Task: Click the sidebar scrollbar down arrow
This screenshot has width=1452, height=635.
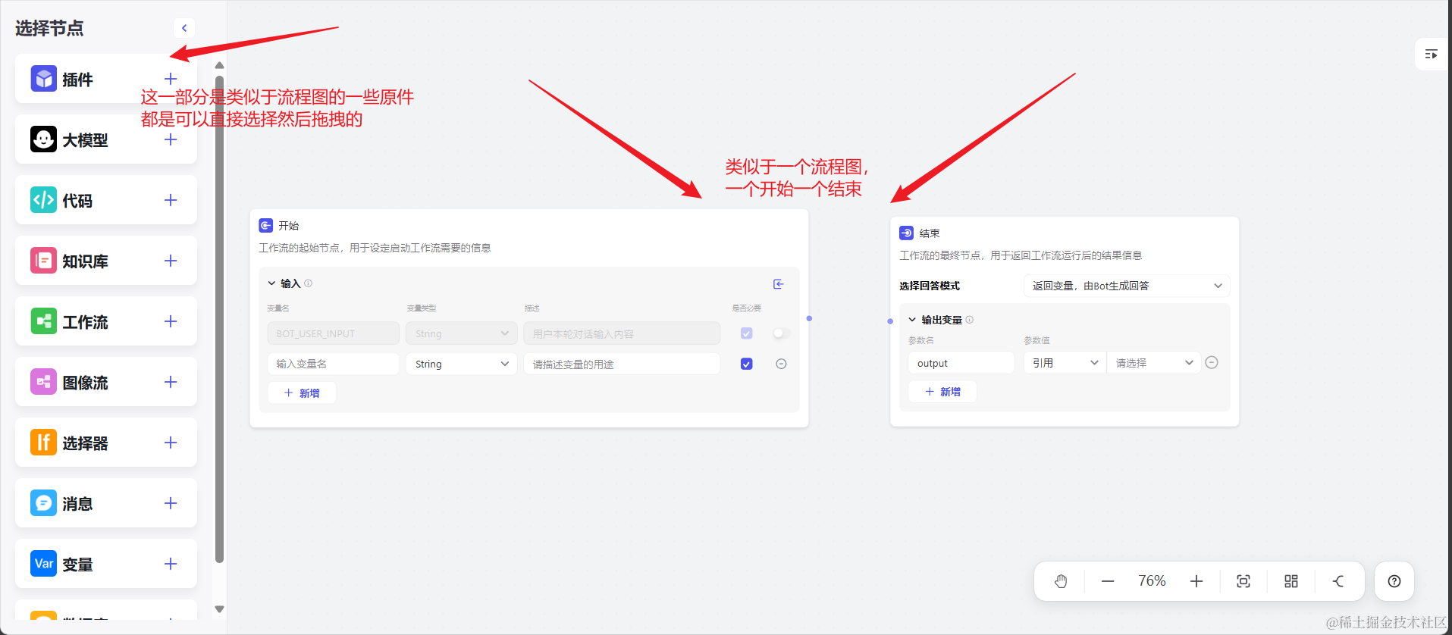Action: click(219, 609)
